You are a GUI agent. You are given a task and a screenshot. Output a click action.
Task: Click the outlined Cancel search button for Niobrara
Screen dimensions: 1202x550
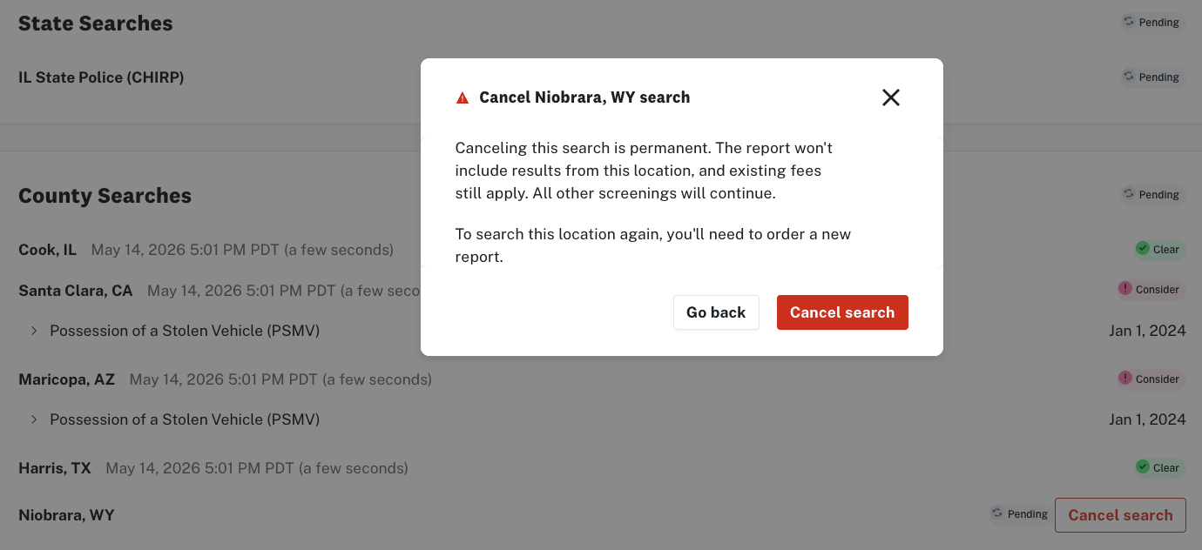(x=1120, y=515)
